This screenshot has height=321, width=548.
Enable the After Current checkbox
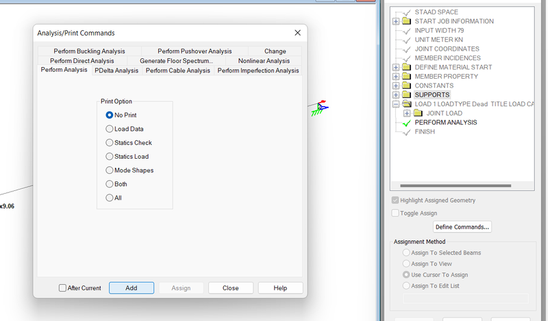pos(62,288)
